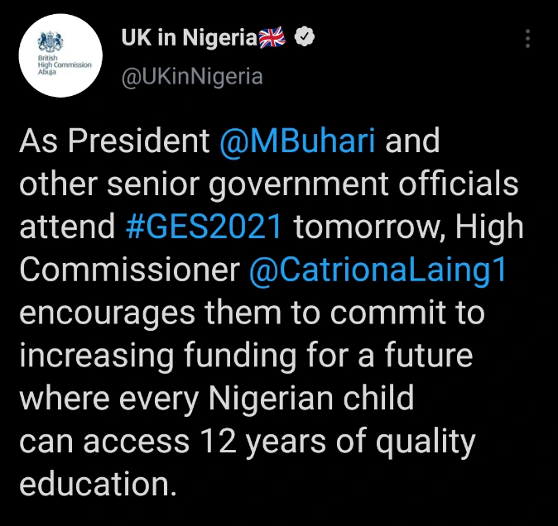Open the UK in Nigeria display name
The width and height of the screenshot is (558, 526).
click(189, 38)
